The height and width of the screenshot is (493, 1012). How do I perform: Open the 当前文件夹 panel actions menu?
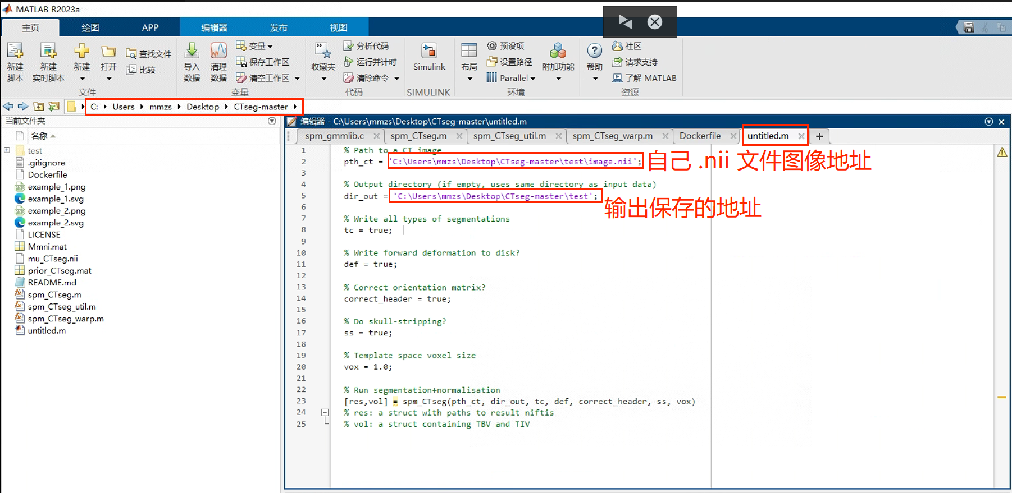(272, 121)
